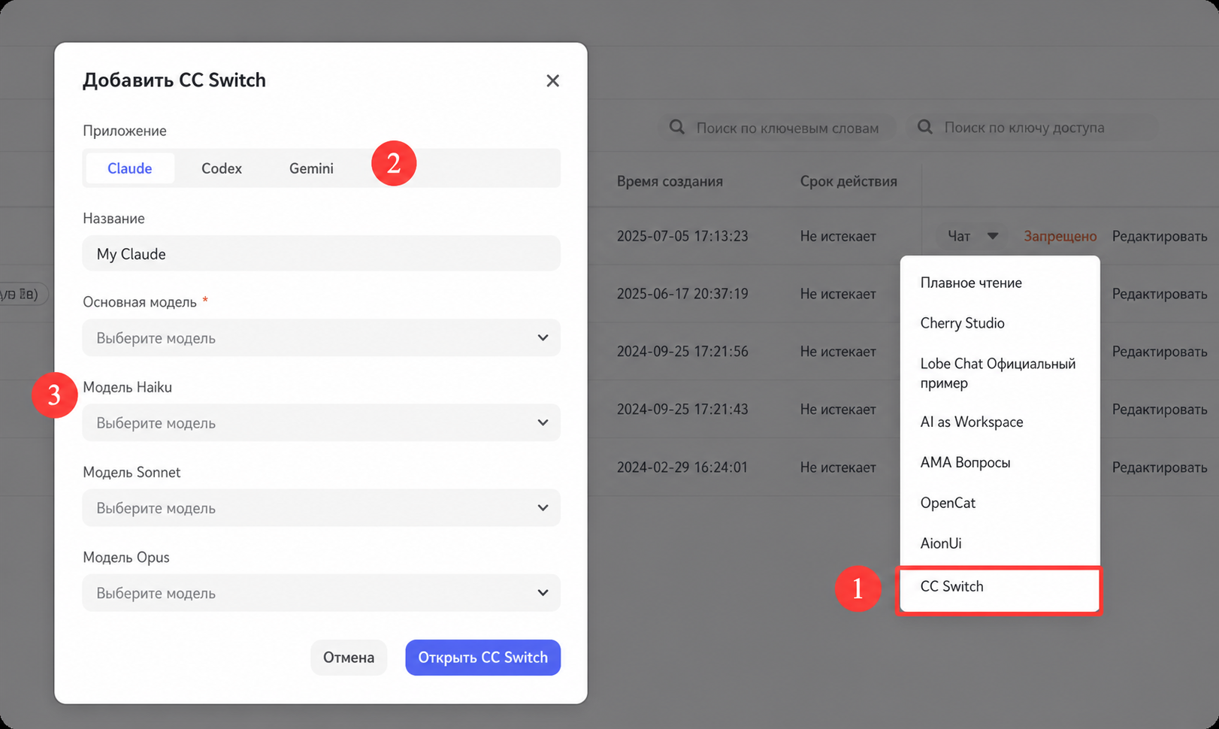Screen dimensions: 1219x729
Task: Choose Плавное чтение from the menu
Action: point(1000,283)
